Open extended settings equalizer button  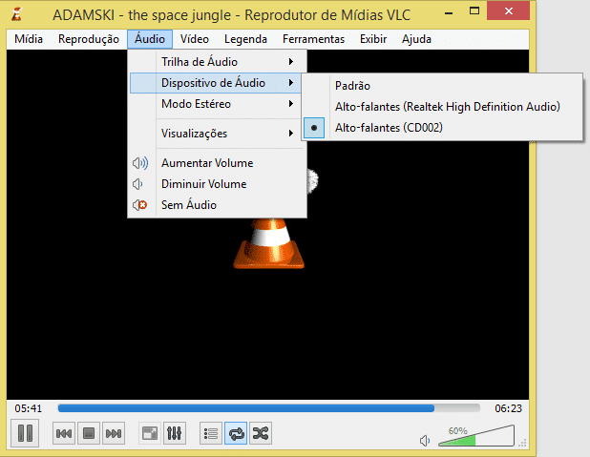pyautogui.click(x=174, y=433)
